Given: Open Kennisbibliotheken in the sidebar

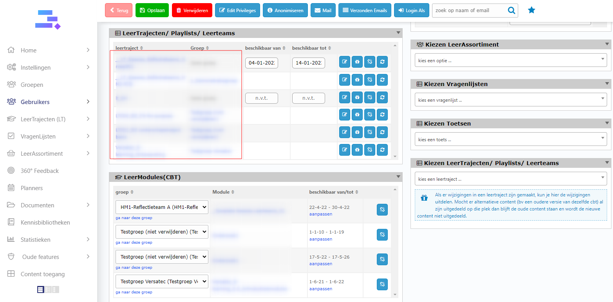Looking at the screenshot, I should [x=45, y=223].
